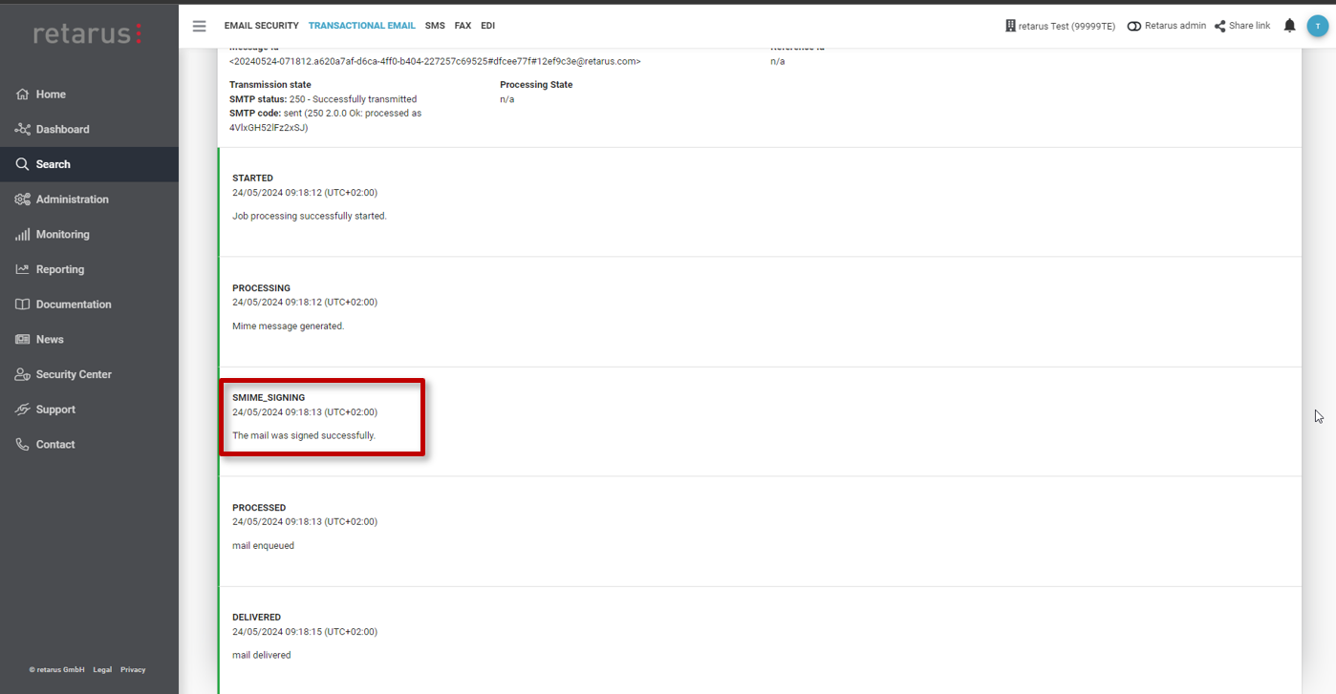Open the FAX tab
Viewport: 1336px width, 694px height.
coord(463,25)
